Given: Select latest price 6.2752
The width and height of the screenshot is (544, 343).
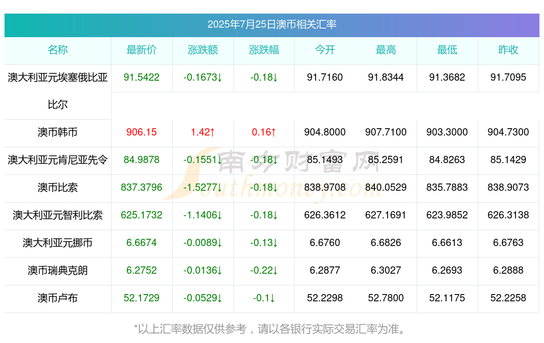Looking at the screenshot, I should (x=142, y=271).
